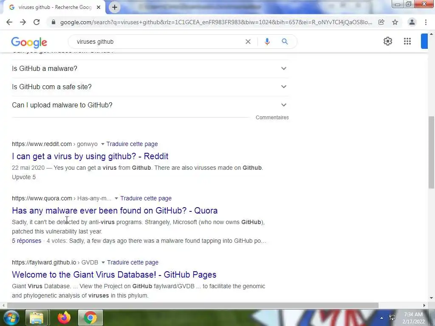The height and width of the screenshot is (326, 435).
Task: Click into the Google search field
Action: [x=158, y=42]
